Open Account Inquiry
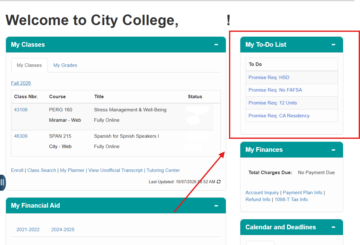The height and width of the screenshot is (245, 360). click(262, 193)
